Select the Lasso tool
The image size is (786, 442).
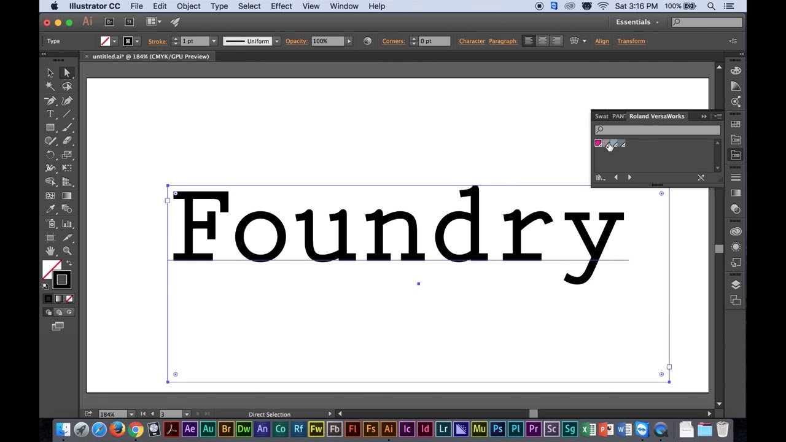[x=67, y=87]
